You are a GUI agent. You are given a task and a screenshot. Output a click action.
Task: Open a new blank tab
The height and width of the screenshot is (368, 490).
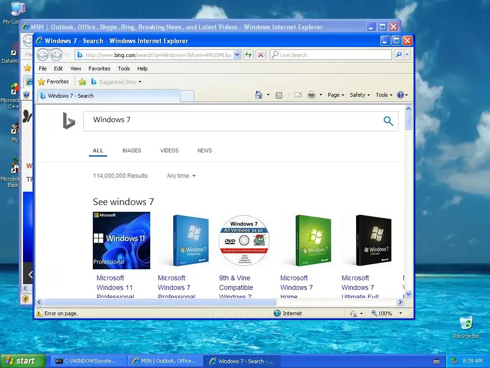(187, 96)
